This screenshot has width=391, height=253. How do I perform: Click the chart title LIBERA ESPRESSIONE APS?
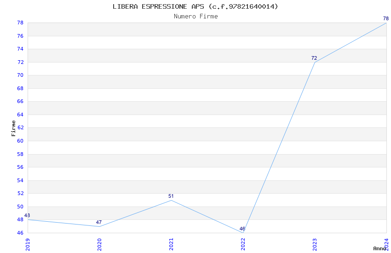pyautogui.click(x=195, y=6)
